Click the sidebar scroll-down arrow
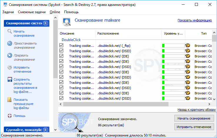Screen dimensions: 217x138 (55, 130)
